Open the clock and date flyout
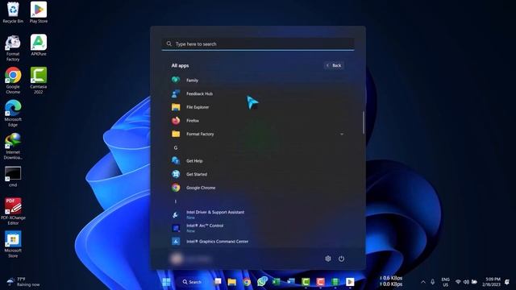The image size is (516, 290). (x=491, y=282)
